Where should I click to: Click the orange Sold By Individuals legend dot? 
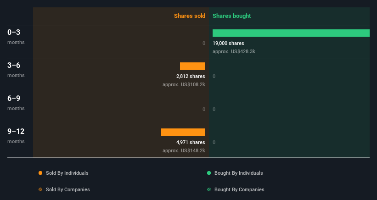(40, 173)
